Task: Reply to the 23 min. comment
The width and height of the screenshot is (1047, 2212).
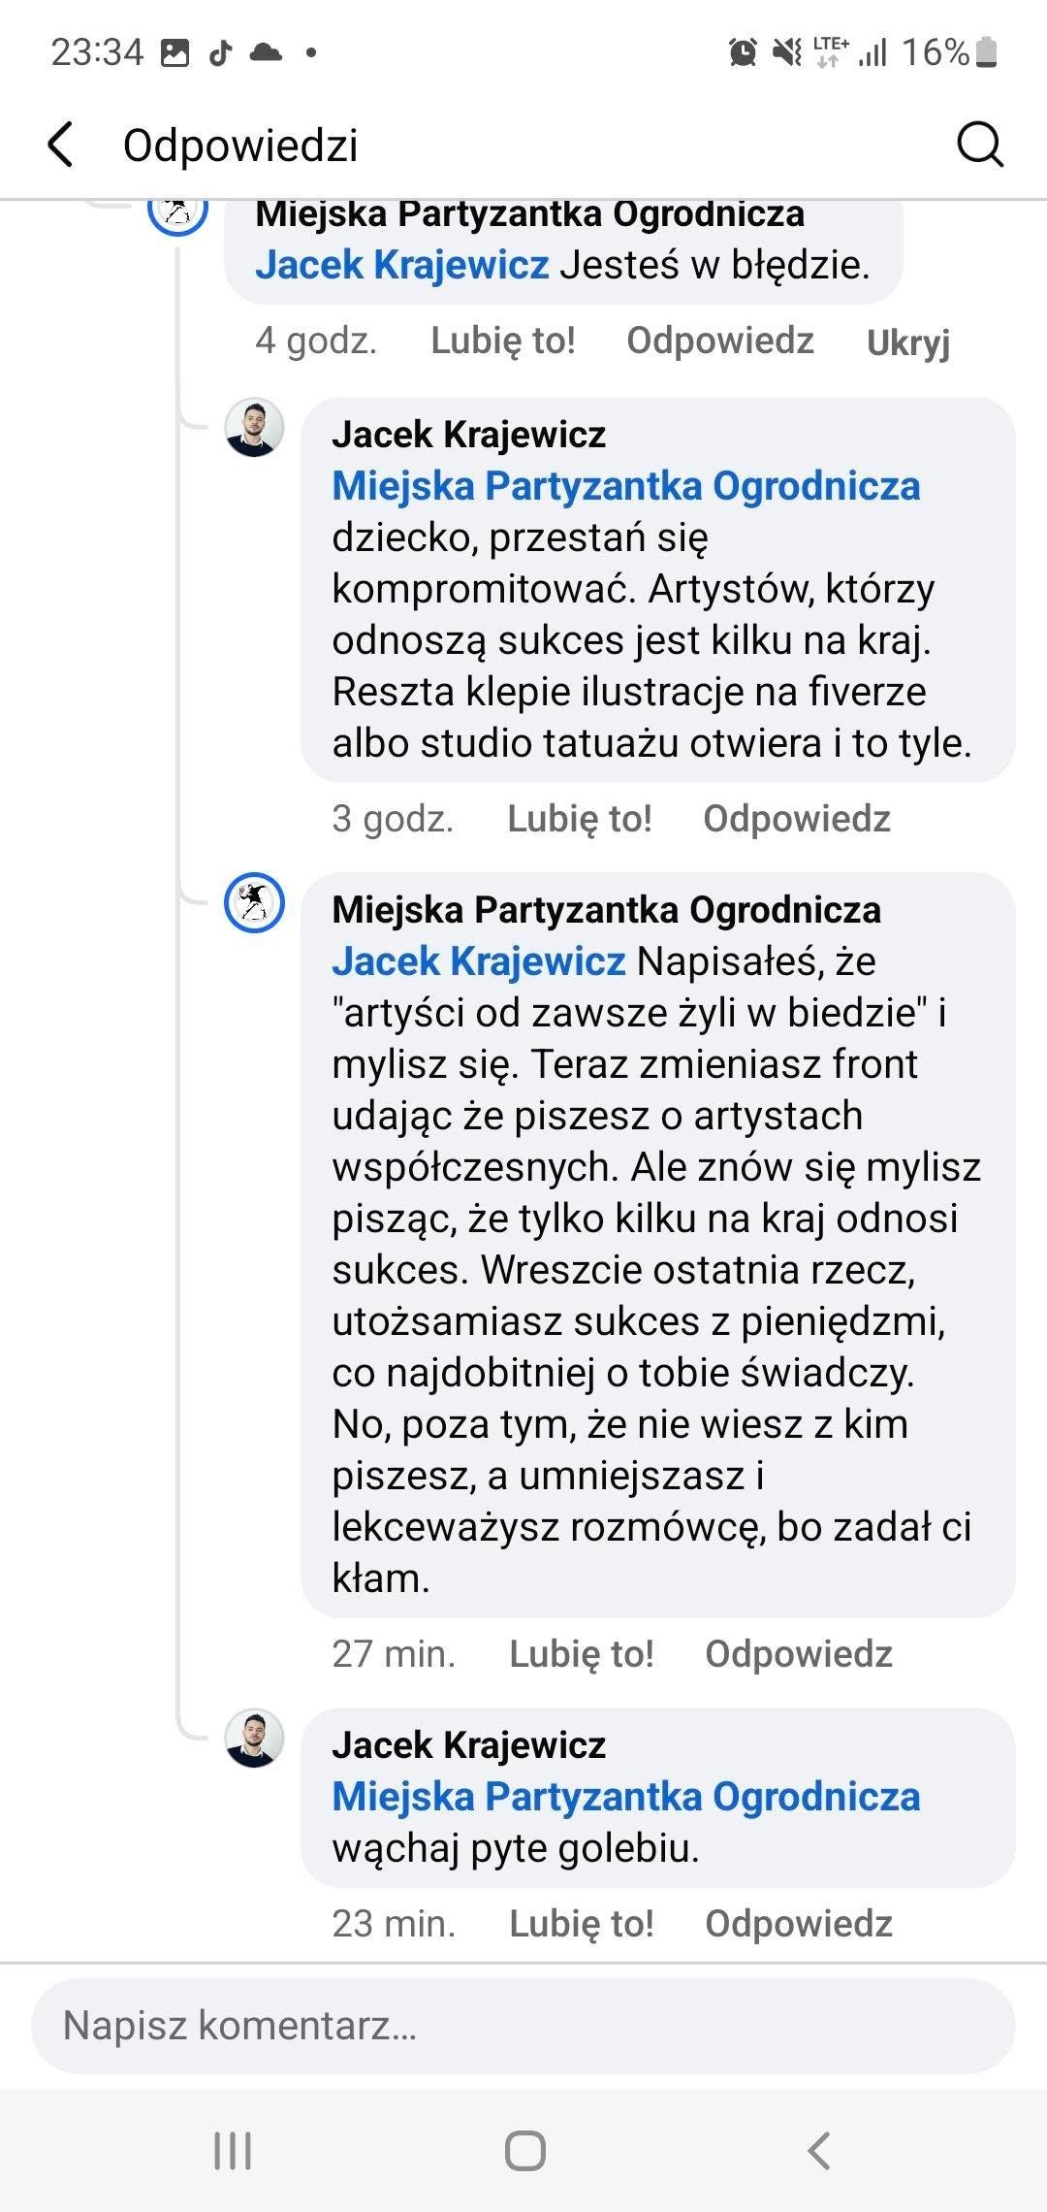Action: (x=798, y=1924)
